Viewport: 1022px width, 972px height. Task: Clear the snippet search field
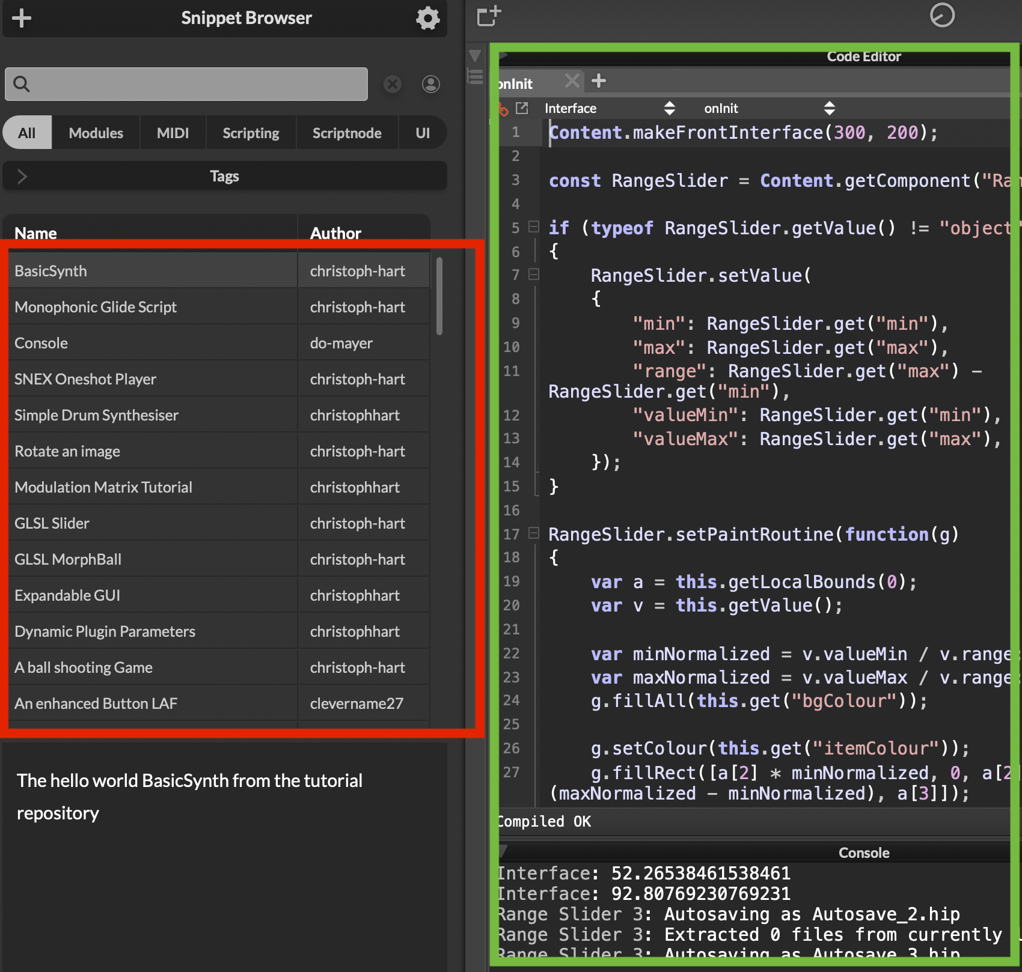[393, 84]
